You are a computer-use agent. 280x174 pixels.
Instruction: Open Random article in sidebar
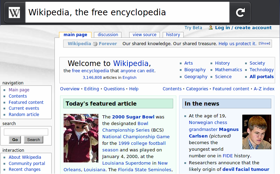(x=24, y=115)
